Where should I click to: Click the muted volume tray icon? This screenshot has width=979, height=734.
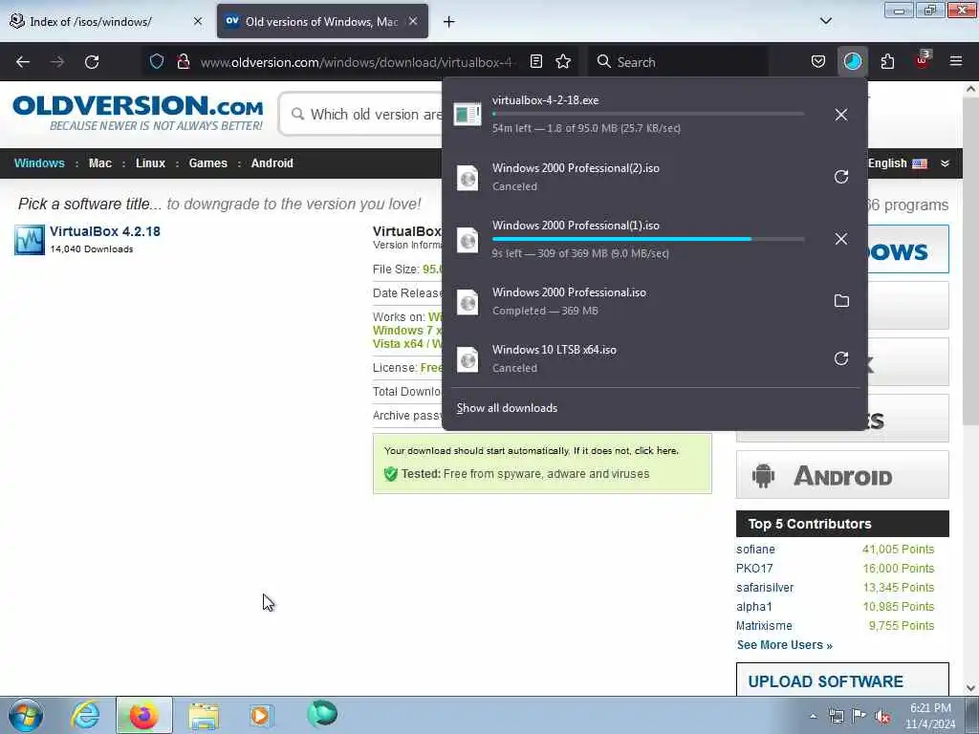882,717
